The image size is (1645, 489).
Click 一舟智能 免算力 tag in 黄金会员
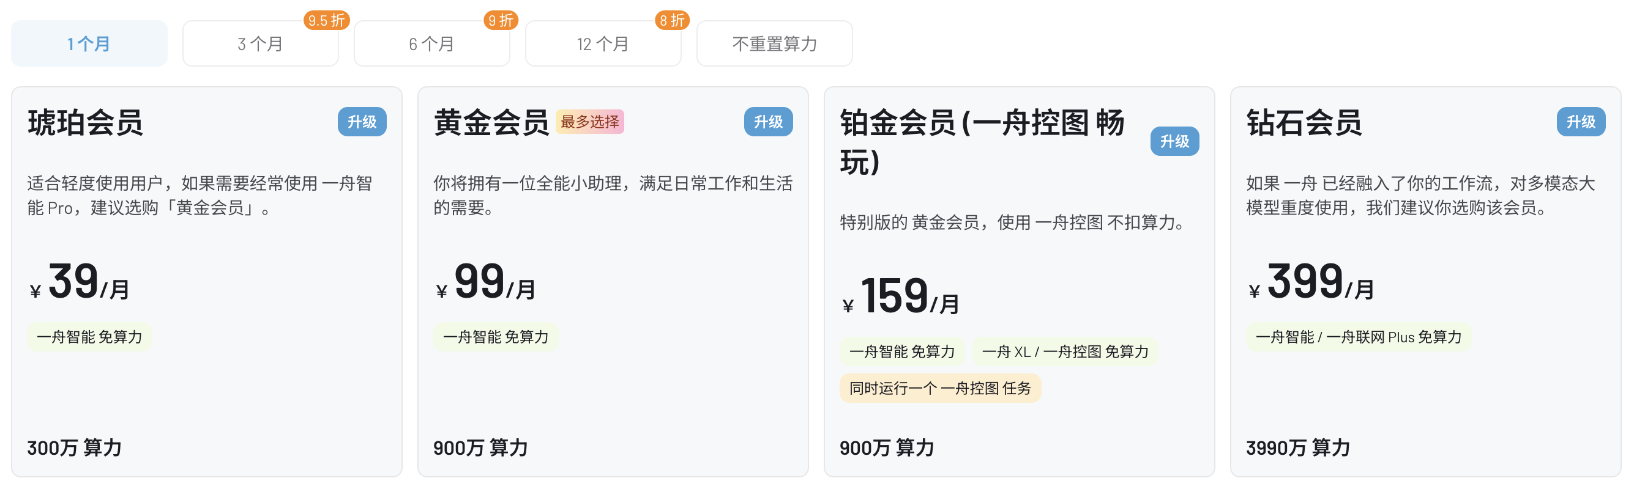pos(496,337)
